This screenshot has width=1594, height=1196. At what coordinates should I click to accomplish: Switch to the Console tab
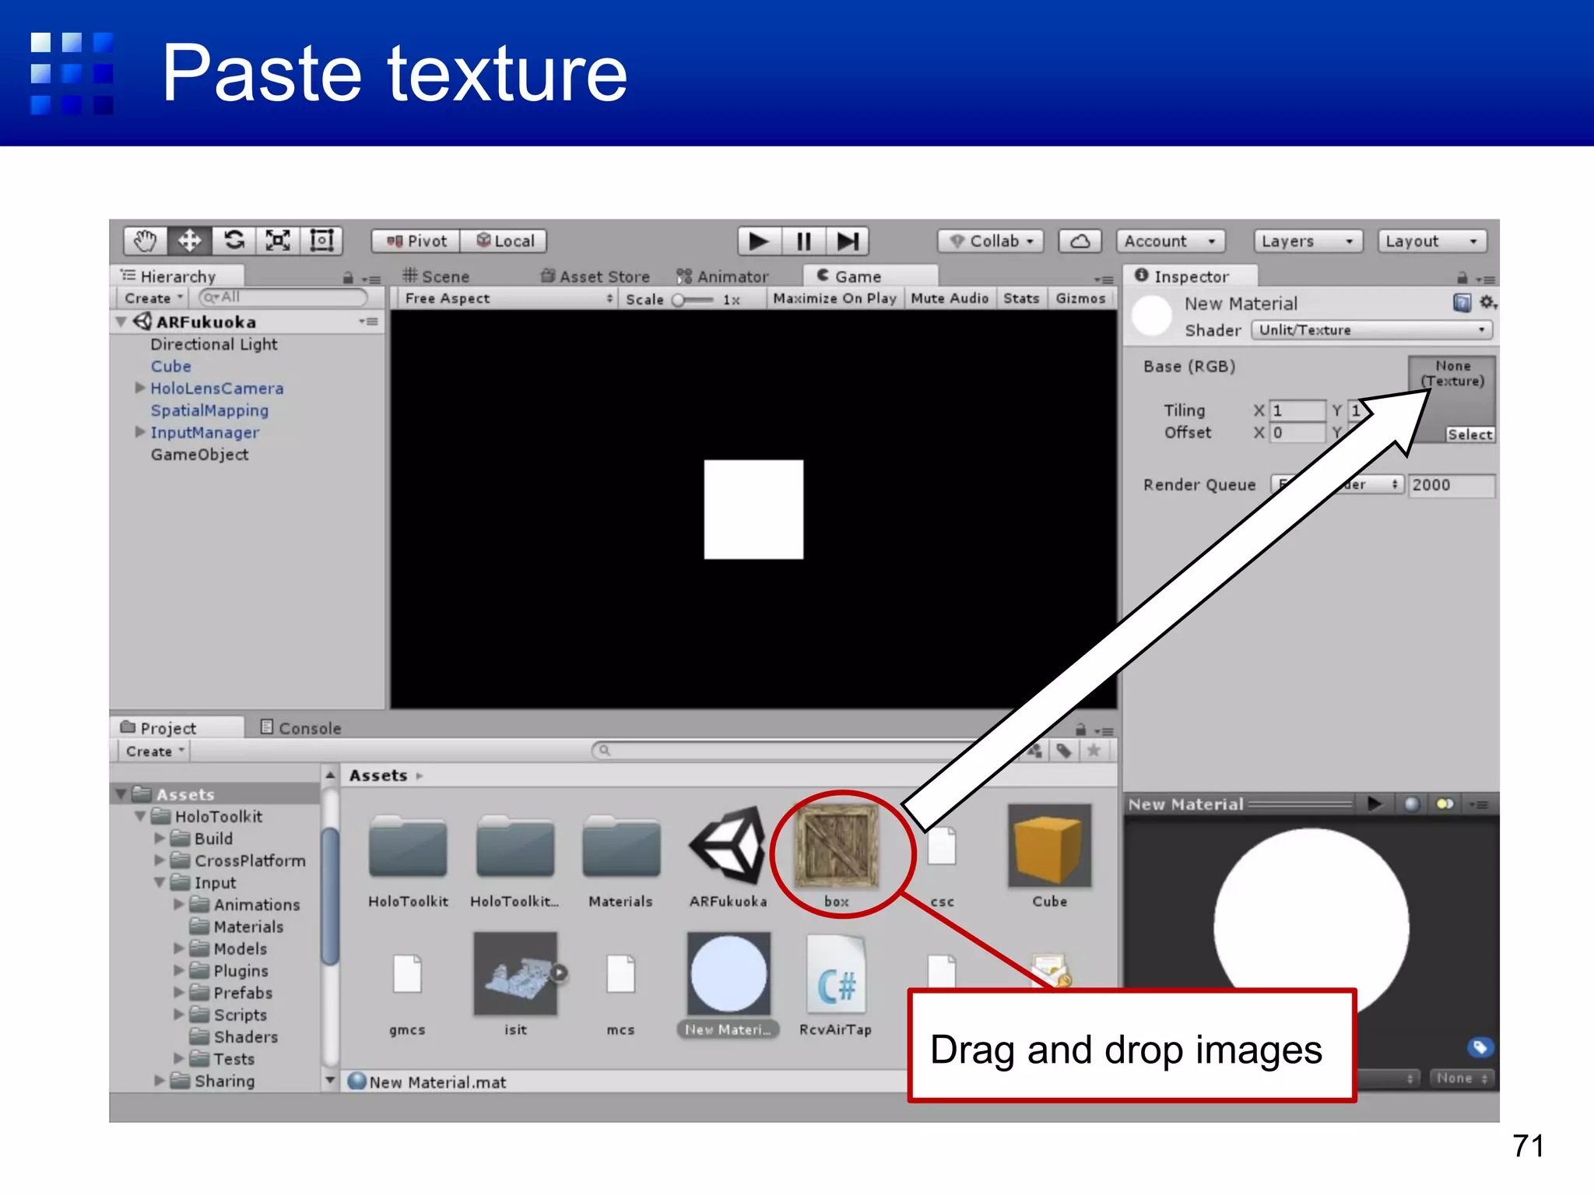coord(300,728)
